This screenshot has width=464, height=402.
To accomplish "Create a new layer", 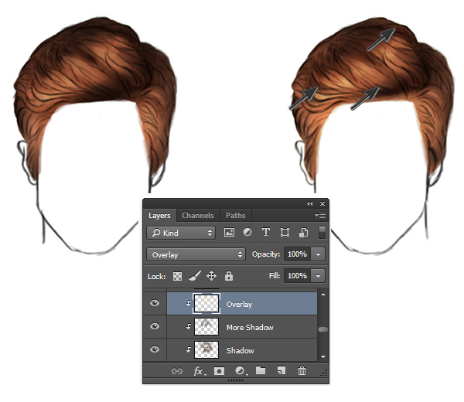I will click(x=281, y=370).
